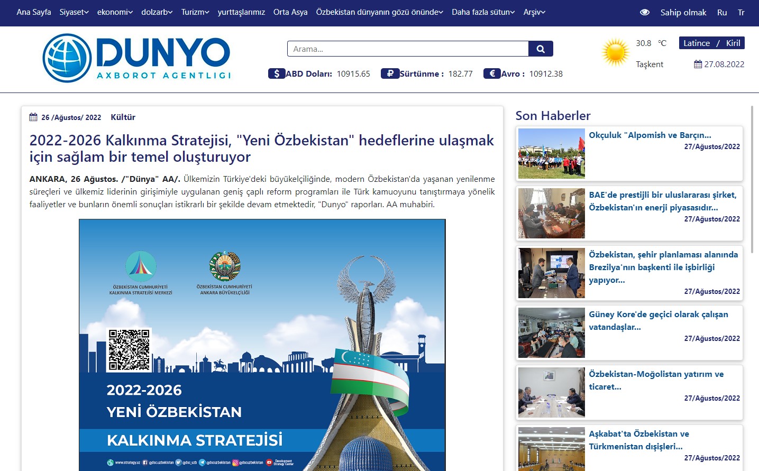Screen dimensions: 759x471
Task: Switch script to Kiril
Action: pyautogui.click(x=733, y=43)
